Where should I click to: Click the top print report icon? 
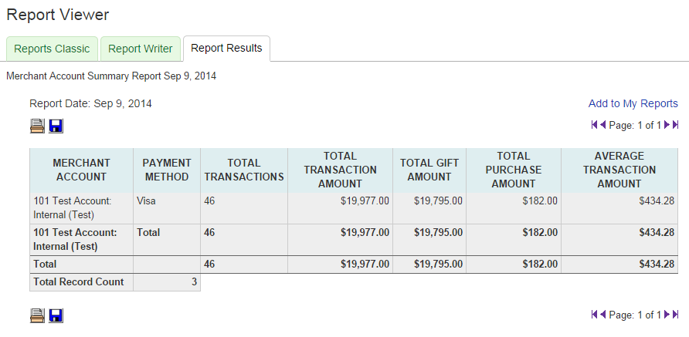pyautogui.click(x=37, y=126)
